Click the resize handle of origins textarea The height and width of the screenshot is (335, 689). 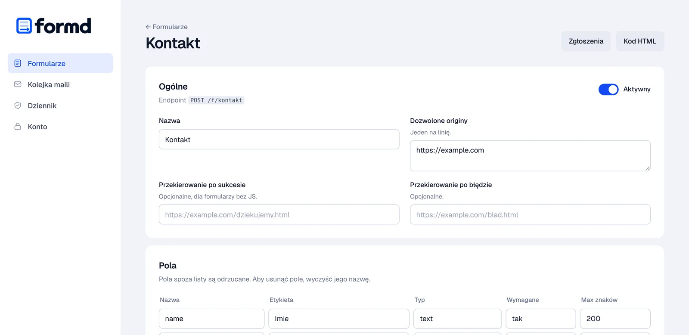click(647, 168)
